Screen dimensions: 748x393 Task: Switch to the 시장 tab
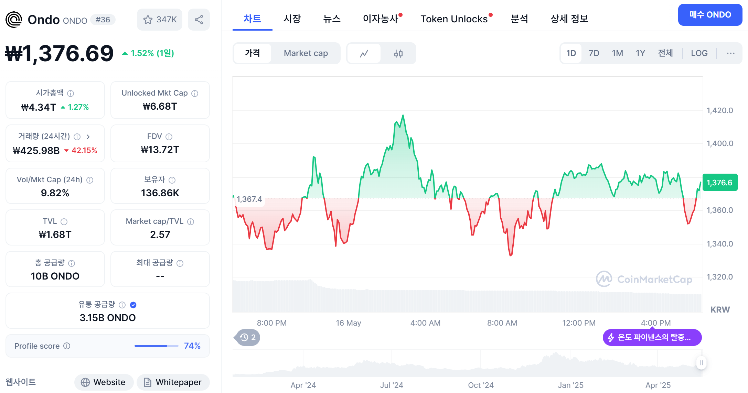292,19
